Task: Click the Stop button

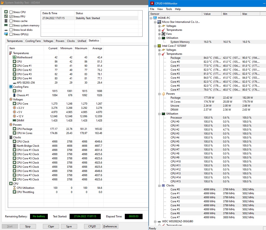Action: 28,226
